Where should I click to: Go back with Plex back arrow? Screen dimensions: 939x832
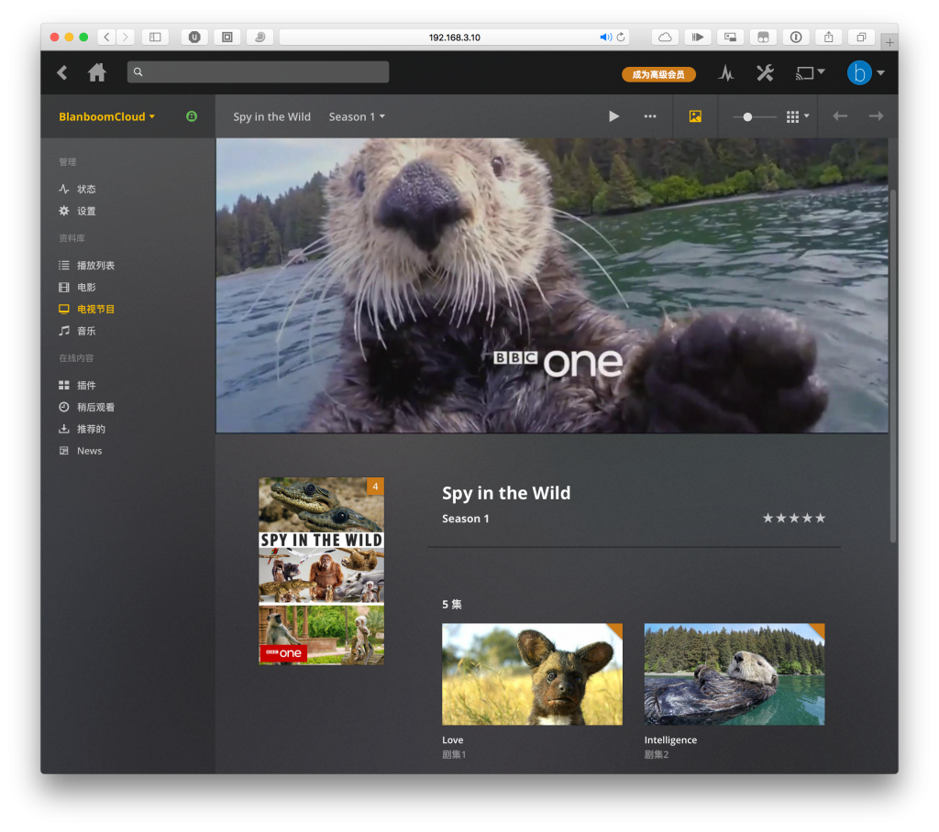[x=62, y=73]
